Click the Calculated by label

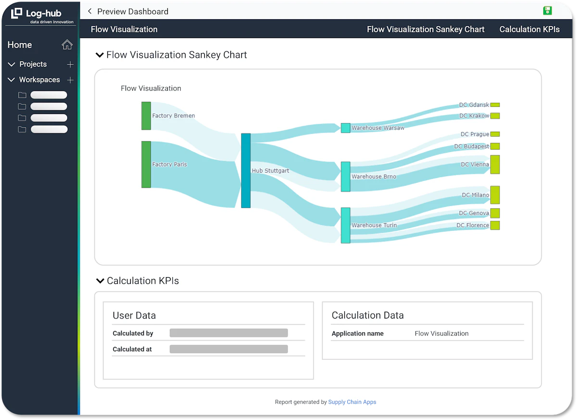tap(133, 333)
